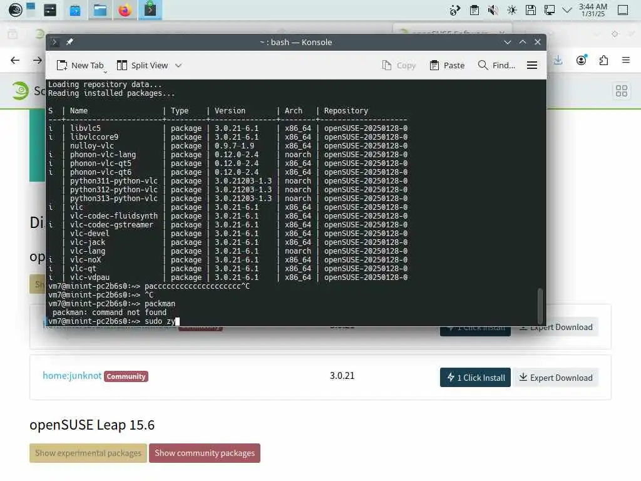
Task: Open a New Tab in Konsole
Action: [x=80, y=65]
